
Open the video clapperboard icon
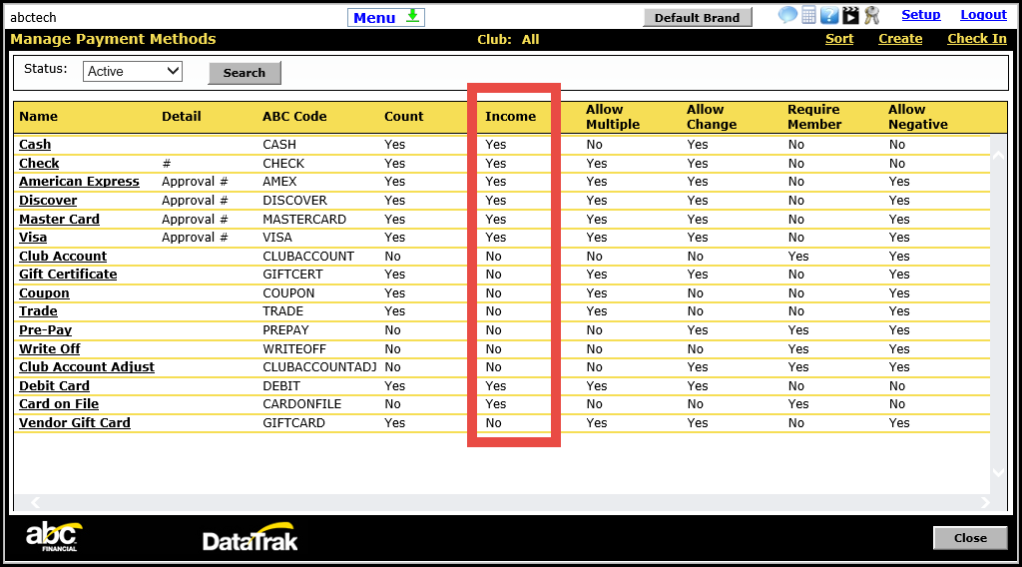pyautogui.click(x=850, y=15)
